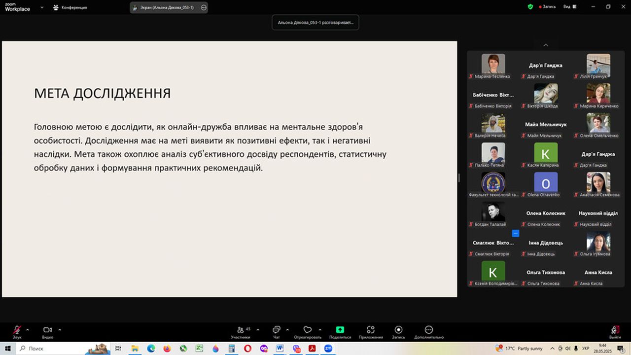The image size is (631, 355).
Task: Select Ольга Тихонова participant tile
Action: pos(546,274)
